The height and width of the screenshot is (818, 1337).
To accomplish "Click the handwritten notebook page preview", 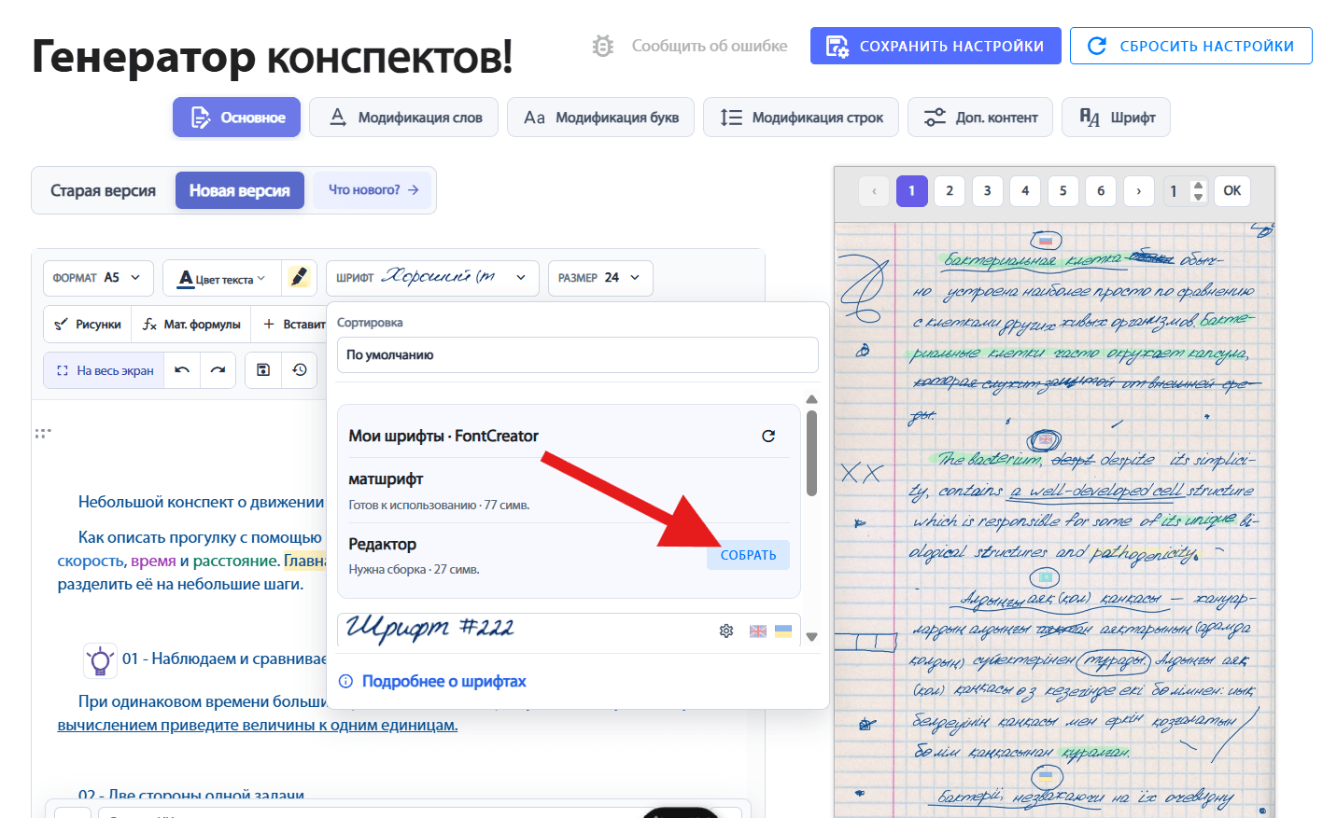I will [x=1054, y=520].
